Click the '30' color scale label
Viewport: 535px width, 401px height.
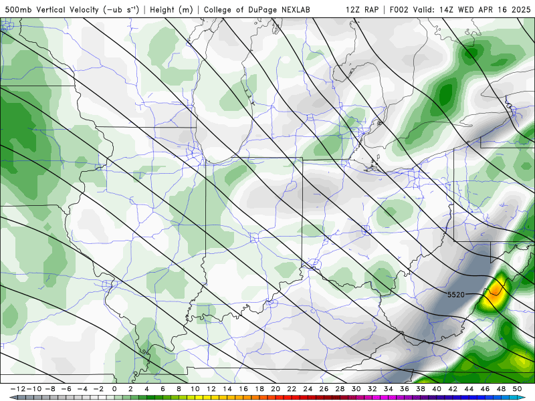(x=356, y=389)
